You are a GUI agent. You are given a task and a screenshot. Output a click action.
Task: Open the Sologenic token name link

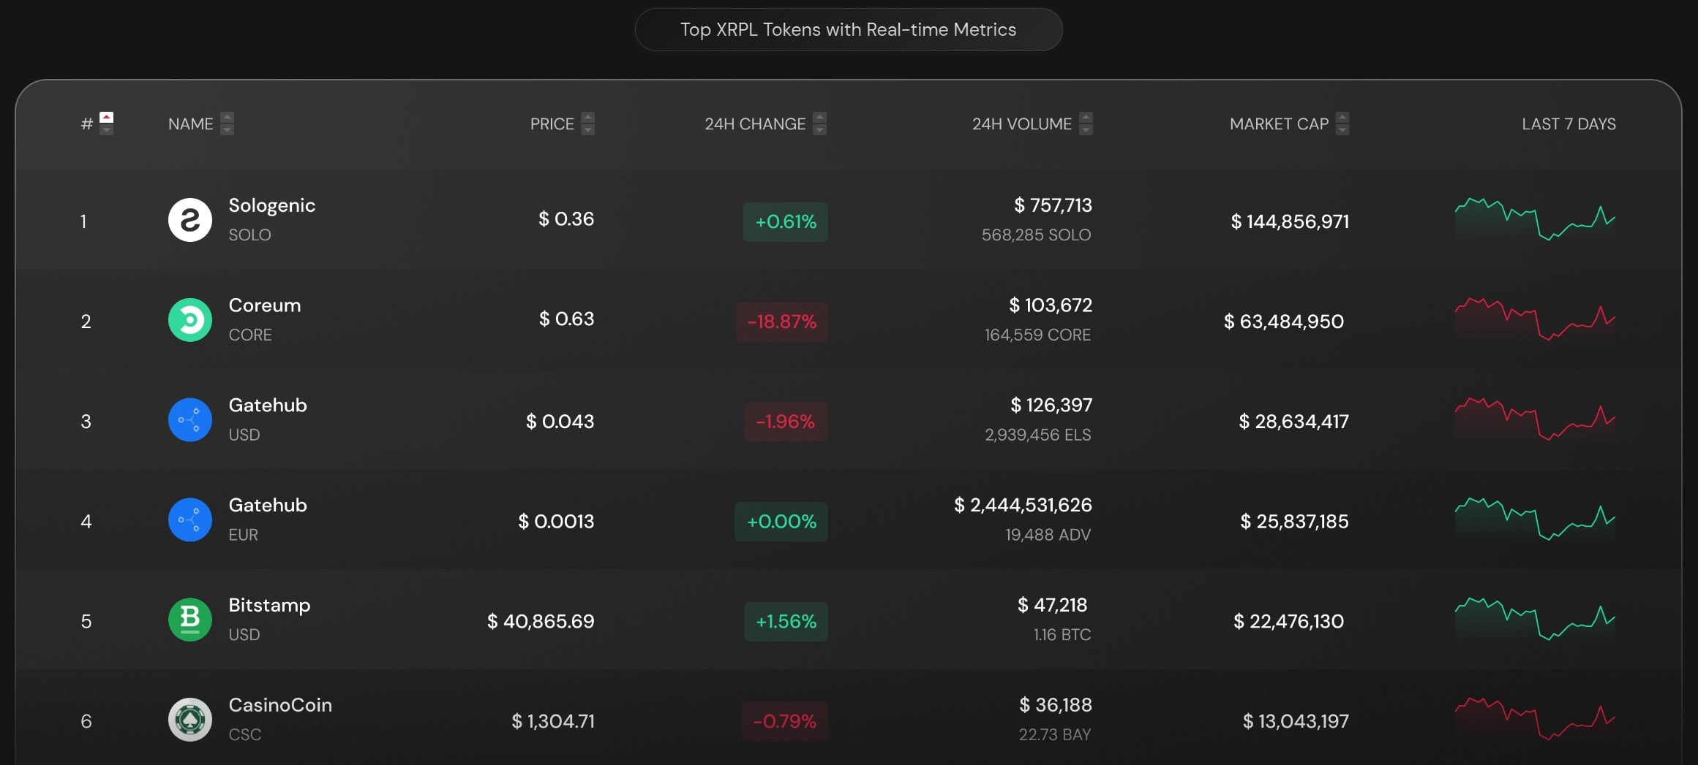271,205
